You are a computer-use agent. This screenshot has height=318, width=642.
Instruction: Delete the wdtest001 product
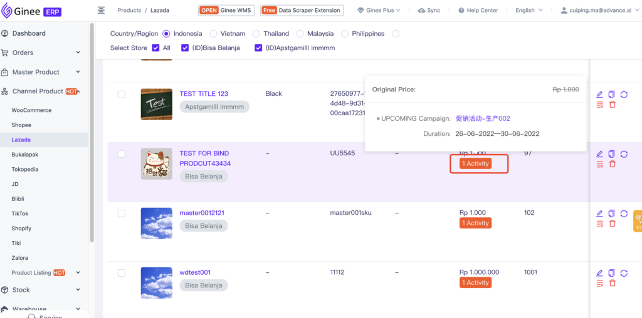[612, 282]
